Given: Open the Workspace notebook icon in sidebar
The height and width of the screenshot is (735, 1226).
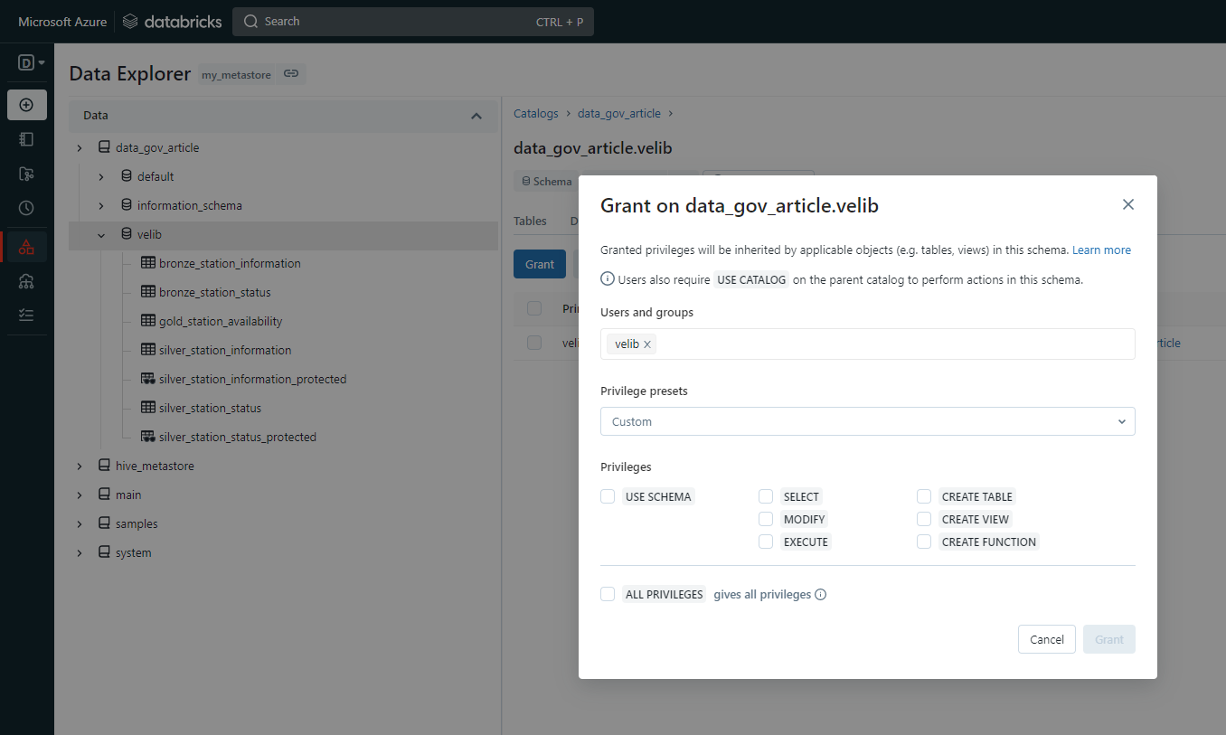Looking at the screenshot, I should 26,139.
